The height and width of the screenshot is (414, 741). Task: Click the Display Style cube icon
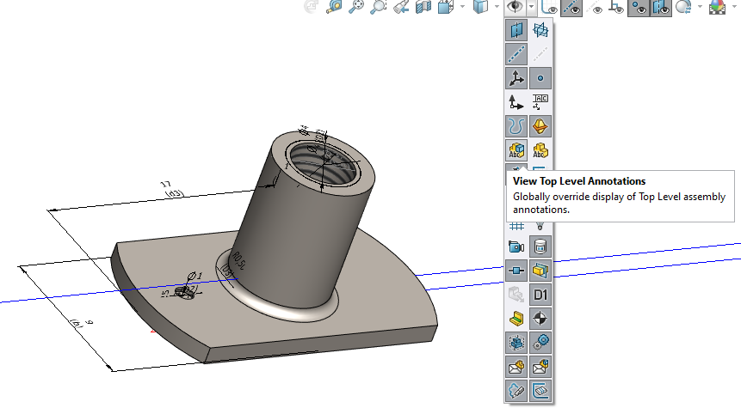pyautogui.click(x=480, y=7)
